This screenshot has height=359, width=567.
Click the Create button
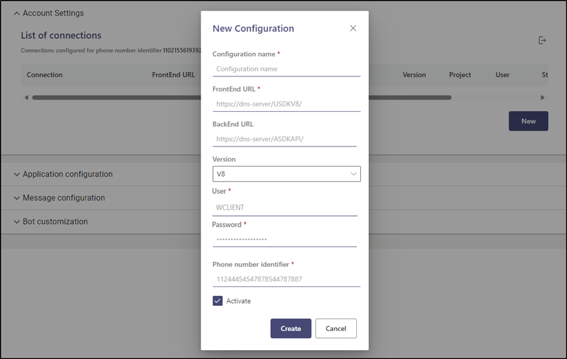coord(291,329)
